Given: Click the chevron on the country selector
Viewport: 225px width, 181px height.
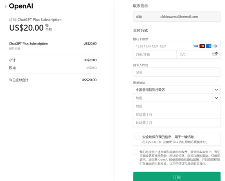Looking at the screenshot, I should pos(216,90).
